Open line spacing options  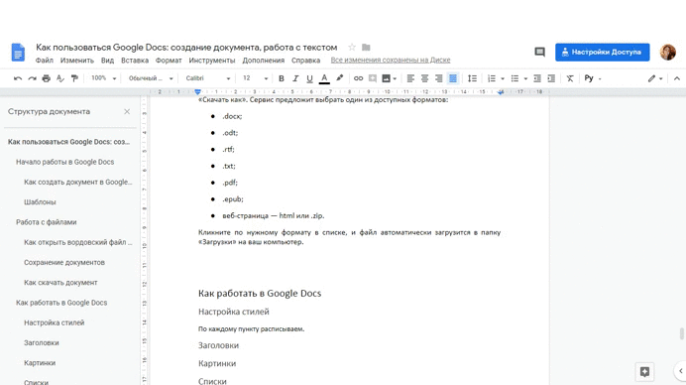pyautogui.click(x=472, y=78)
